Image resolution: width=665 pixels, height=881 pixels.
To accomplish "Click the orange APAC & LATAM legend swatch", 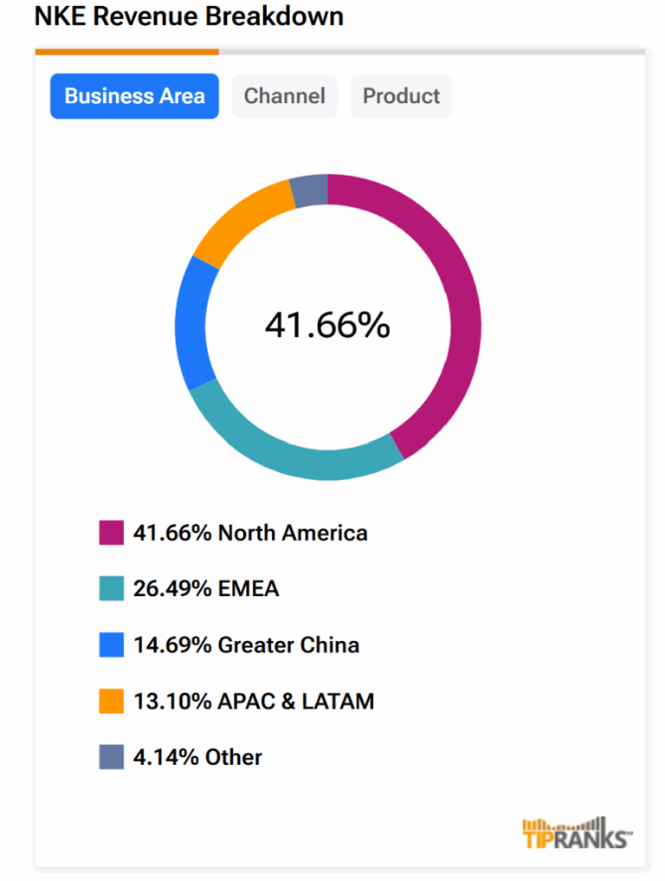I will [x=112, y=701].
